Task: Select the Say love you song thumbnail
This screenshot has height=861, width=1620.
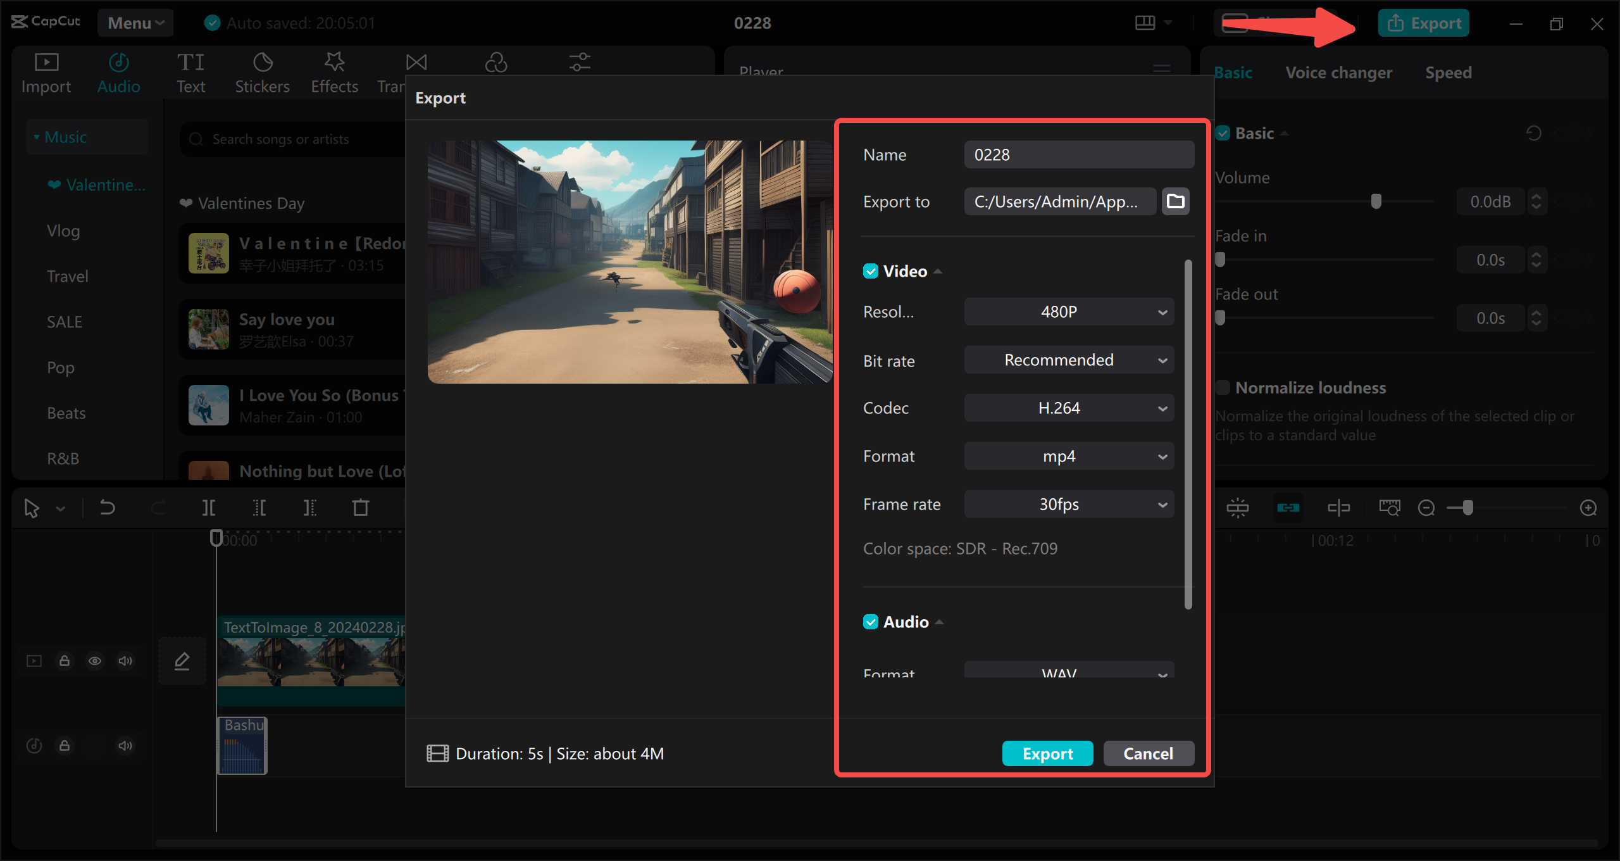Action: tap(208, 329)
